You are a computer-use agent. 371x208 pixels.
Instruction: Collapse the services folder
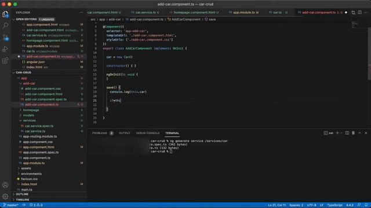tap(29, 121)
